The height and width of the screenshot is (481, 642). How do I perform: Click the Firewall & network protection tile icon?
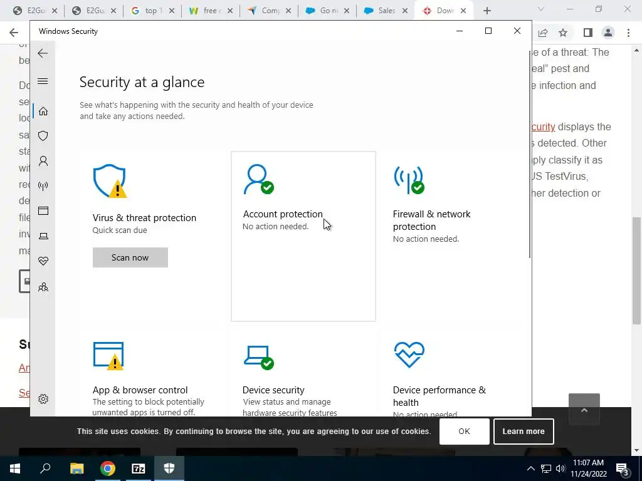[x=409, y=180]
